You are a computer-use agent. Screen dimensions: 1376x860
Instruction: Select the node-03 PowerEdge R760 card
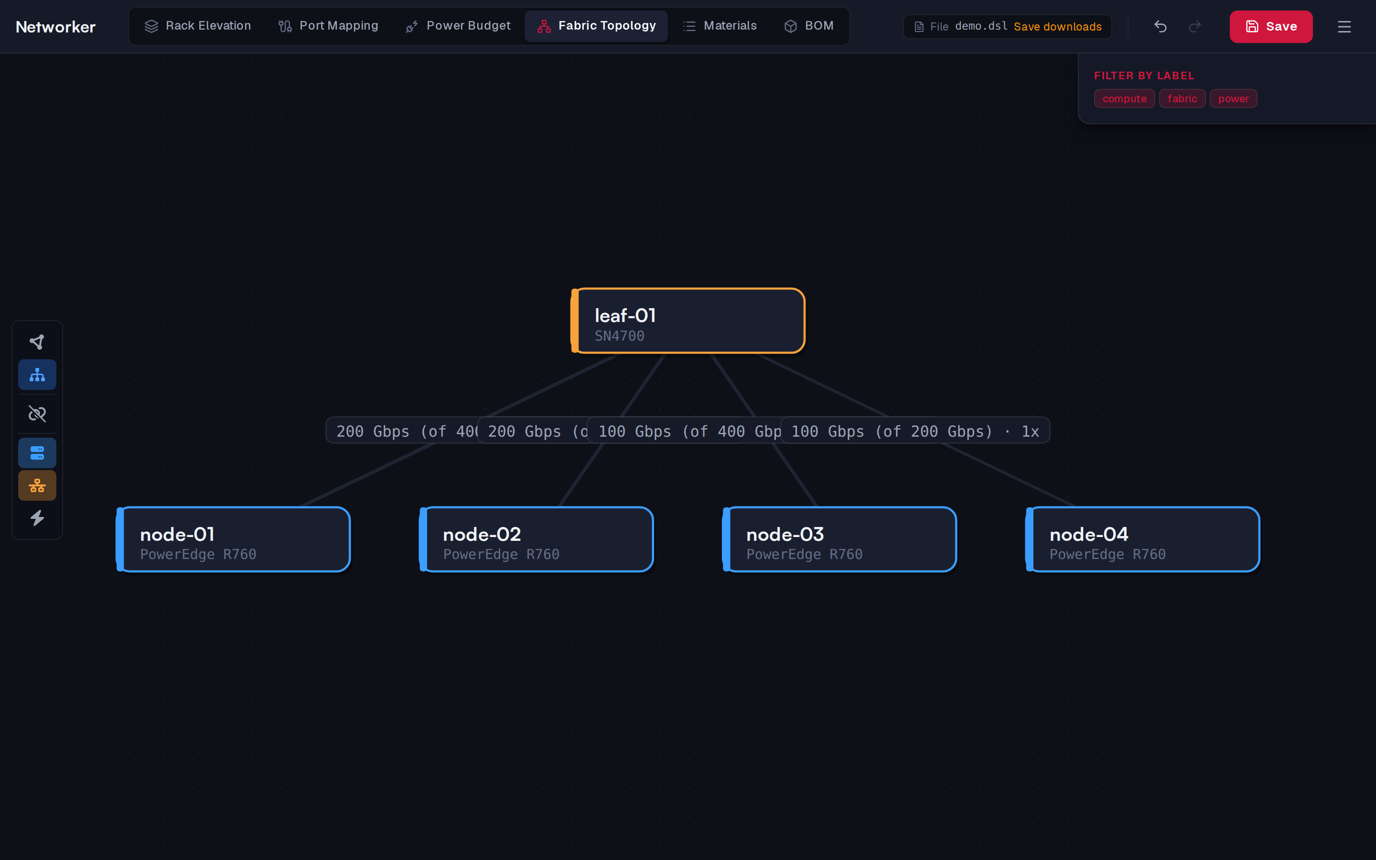tap(839, 539)
